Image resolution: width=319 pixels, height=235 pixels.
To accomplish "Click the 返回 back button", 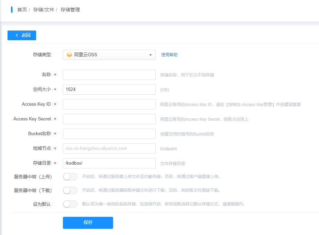I will (x=22, y=35).
